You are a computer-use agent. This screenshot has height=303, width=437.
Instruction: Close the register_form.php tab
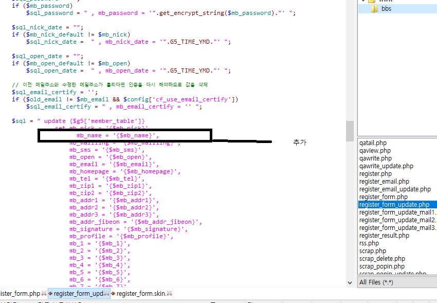tap(44, 294)
